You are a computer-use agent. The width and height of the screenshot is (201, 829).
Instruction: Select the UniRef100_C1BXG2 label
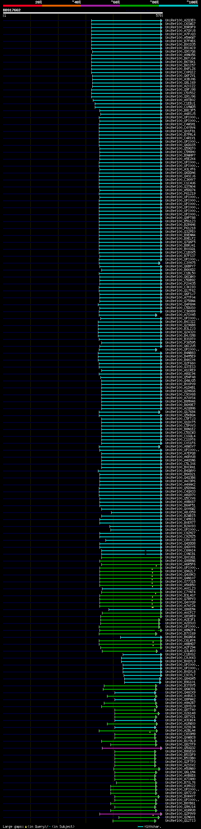click(x=180, y=654)
